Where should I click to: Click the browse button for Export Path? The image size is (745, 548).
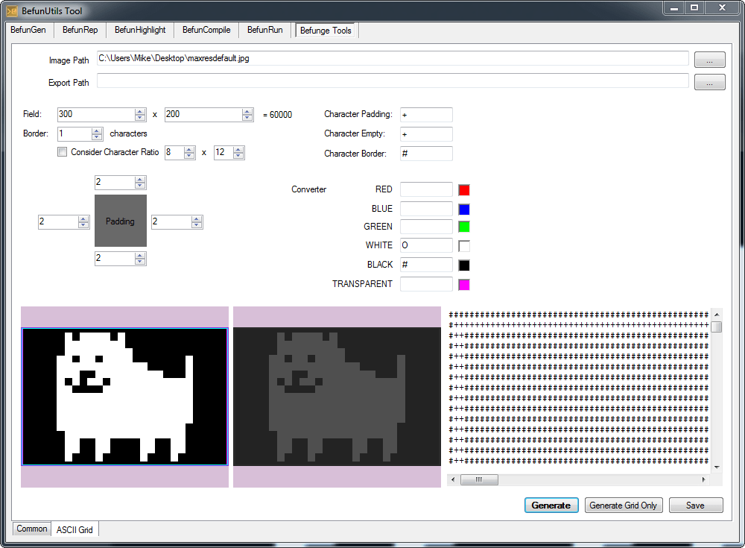click(x=709, y=83)
